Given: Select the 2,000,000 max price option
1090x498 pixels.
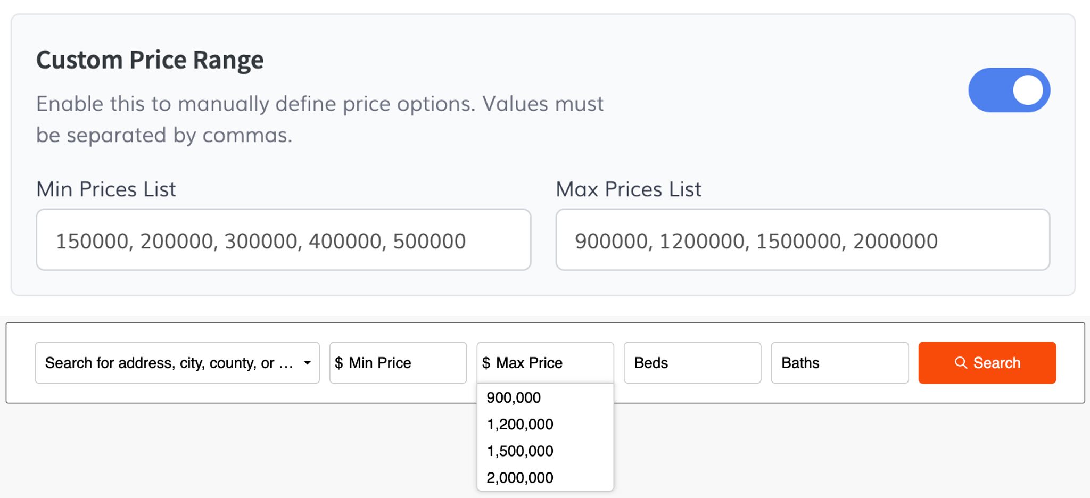Looking at the screenshot, I should click(520, 477).
